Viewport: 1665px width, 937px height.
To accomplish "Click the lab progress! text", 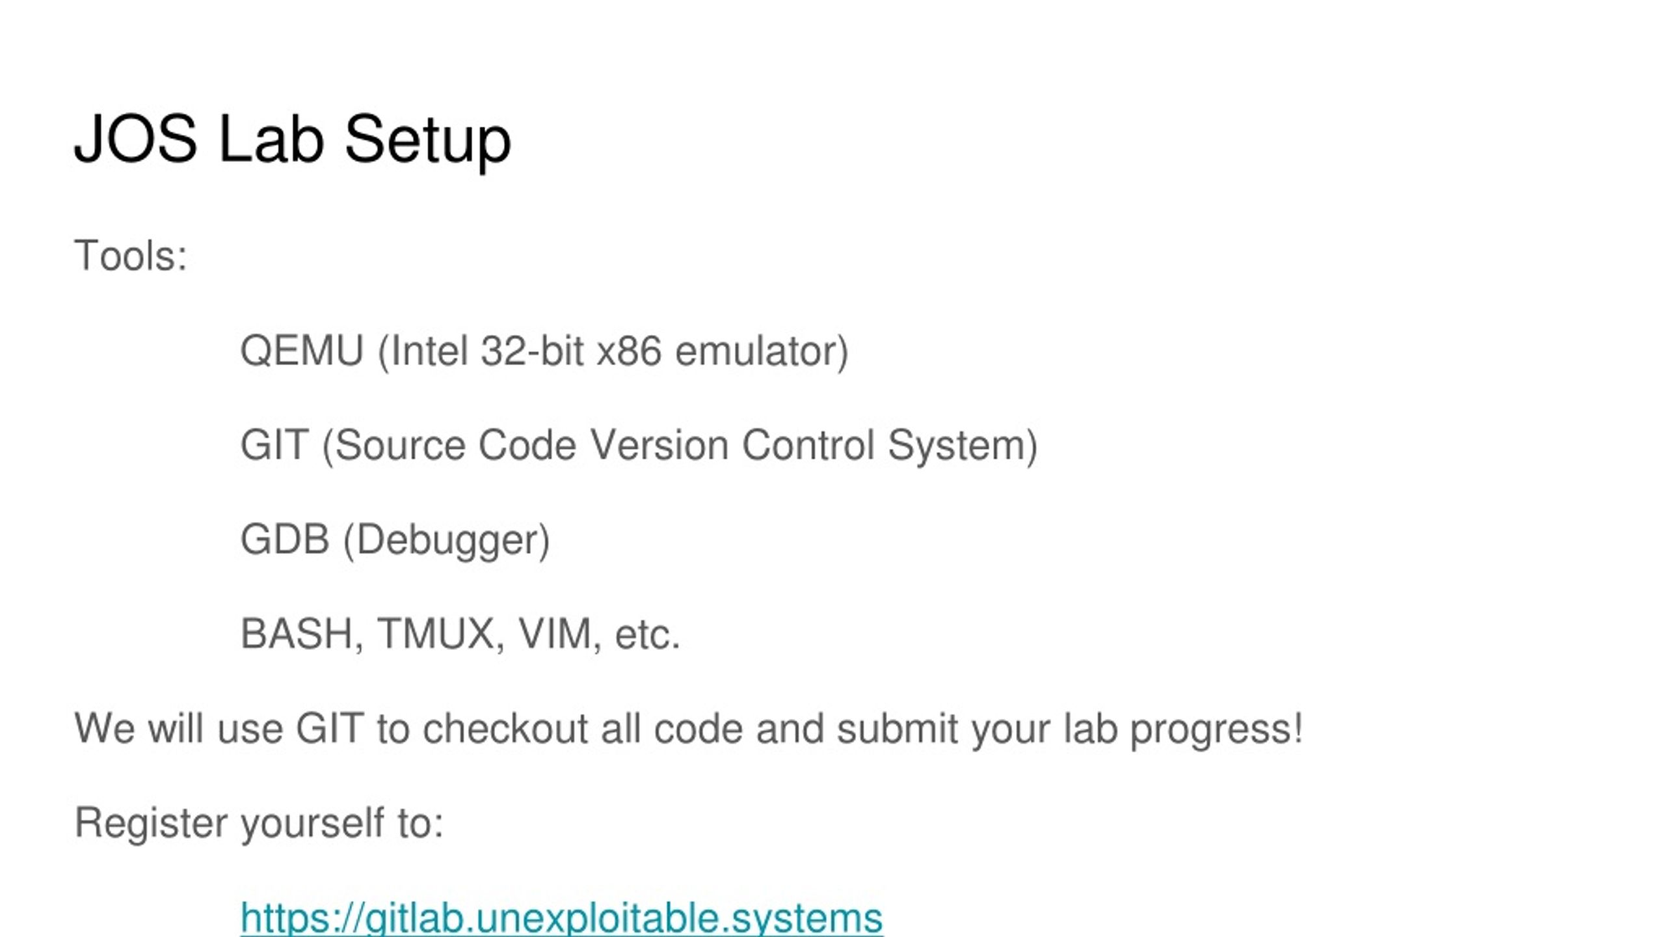I will click(x=1184, y=729).
